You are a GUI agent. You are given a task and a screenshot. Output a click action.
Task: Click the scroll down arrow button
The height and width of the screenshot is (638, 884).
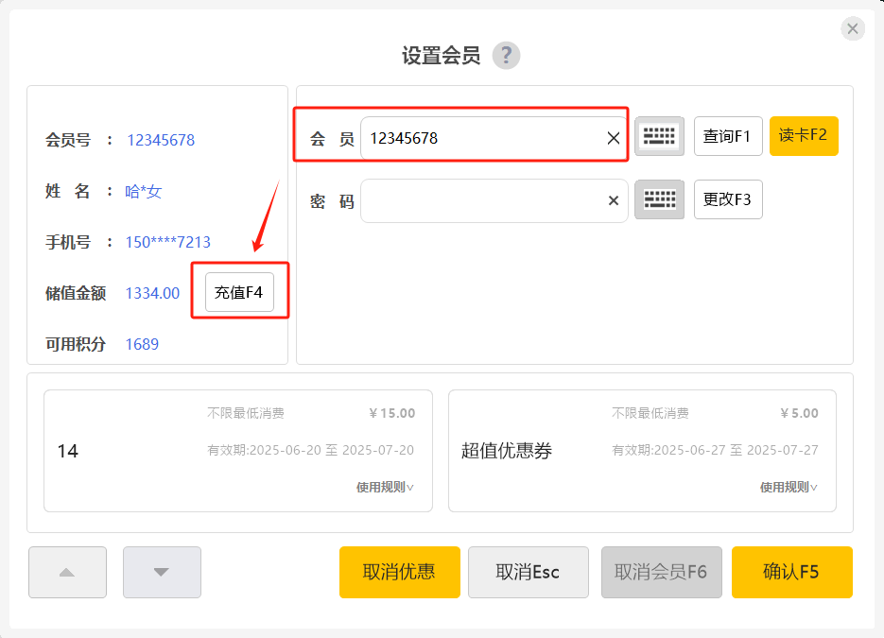pyautogui.click(x=162, y=572)
